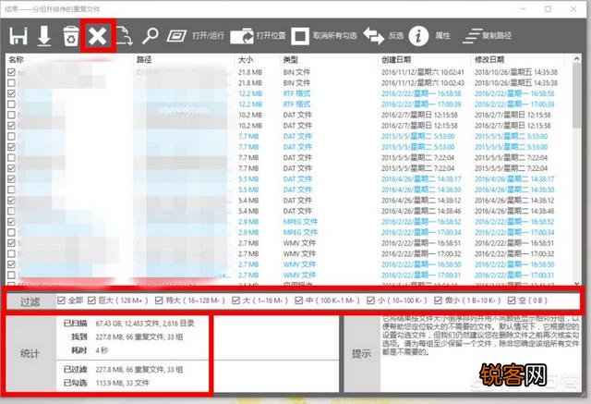Image resolution: width=591 pixels, height=404 pixels.
Task: Click the 复制路径 label
Action: point(497,36)
